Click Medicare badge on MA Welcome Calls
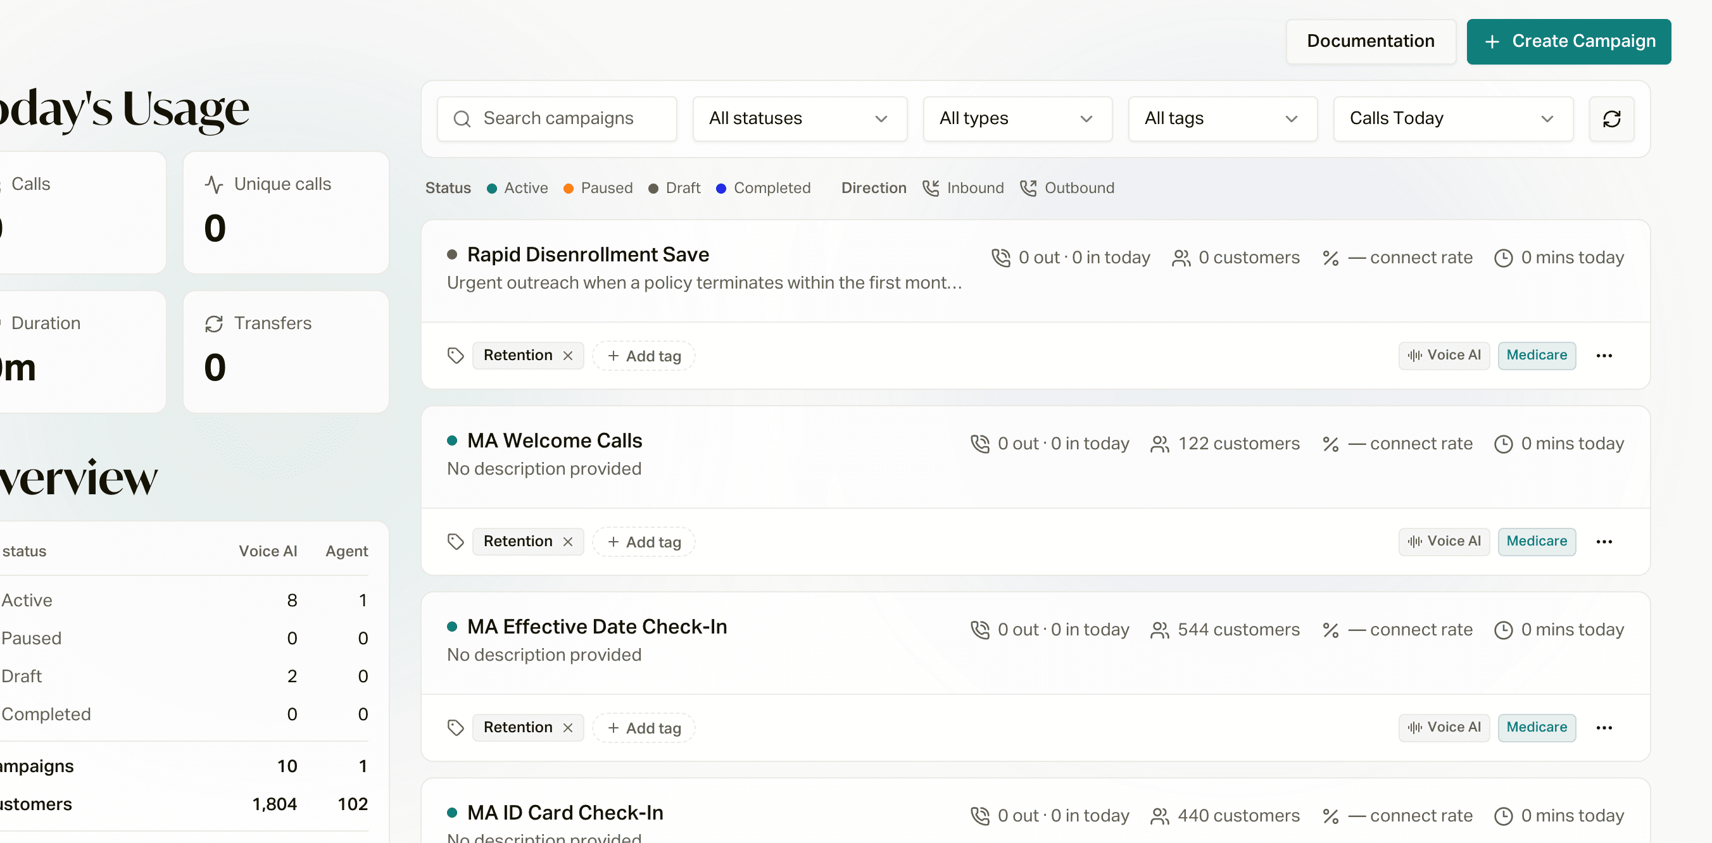The height and width of the screenshot is (843, 1712). tap(1536, 541)
